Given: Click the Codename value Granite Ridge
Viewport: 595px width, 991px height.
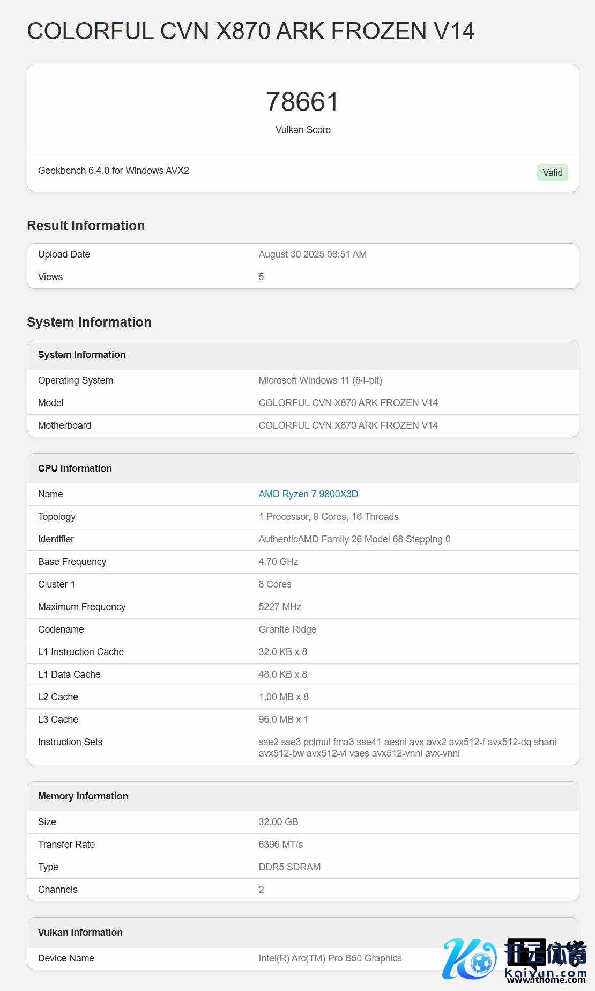Looking at the screenshot, I should click(287, 629).
